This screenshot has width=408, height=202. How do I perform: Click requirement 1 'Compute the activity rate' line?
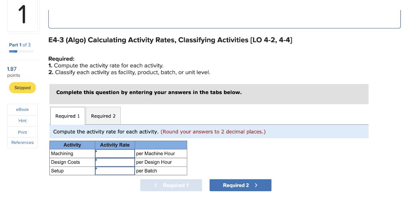[106, 66]
